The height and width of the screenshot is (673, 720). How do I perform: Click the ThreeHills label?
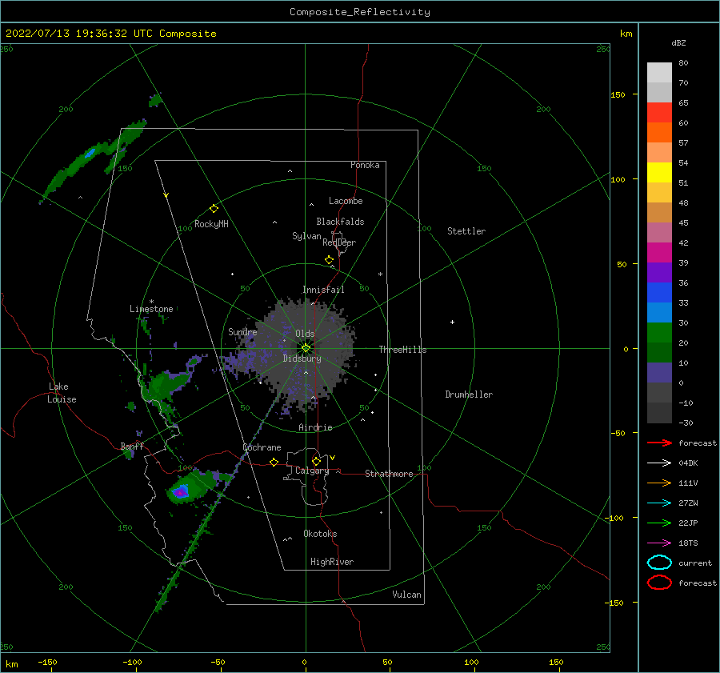click(x=402, y=350)
